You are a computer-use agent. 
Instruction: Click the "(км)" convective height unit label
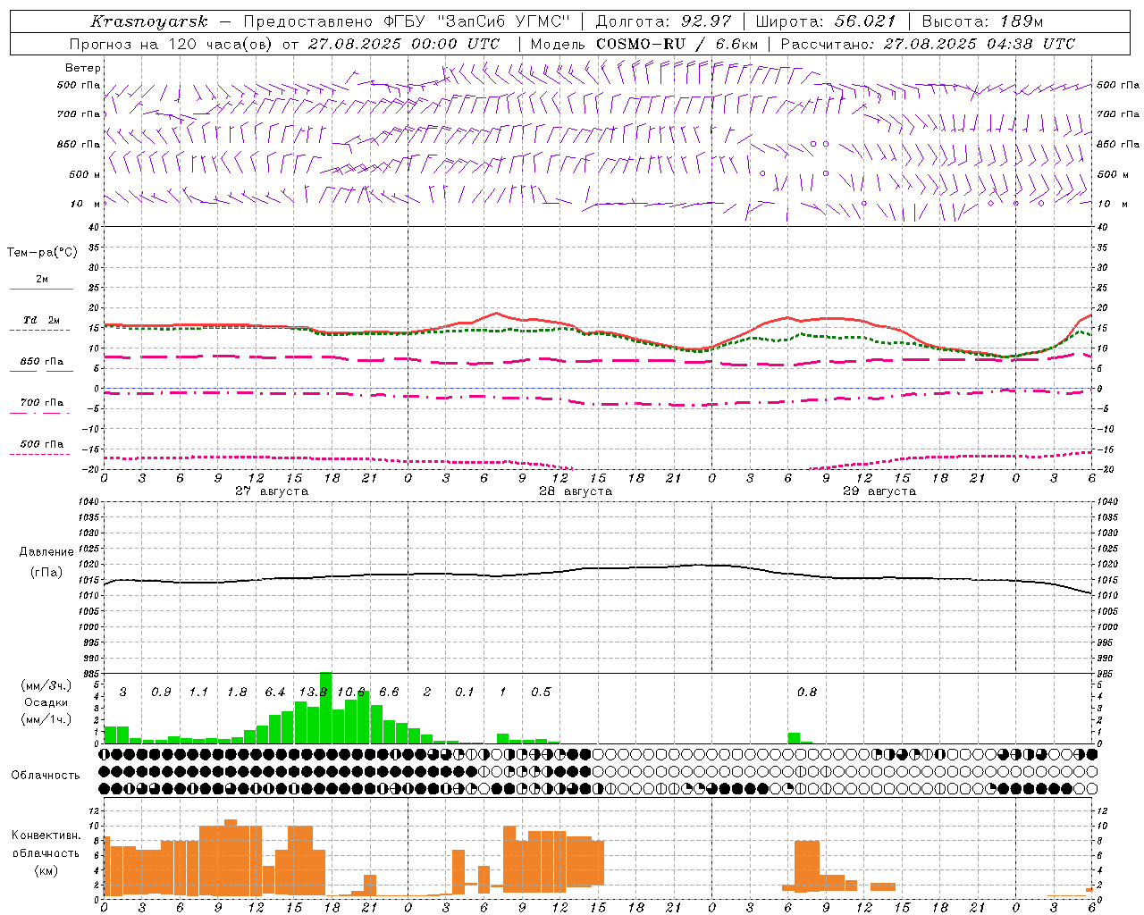point(46,870)
